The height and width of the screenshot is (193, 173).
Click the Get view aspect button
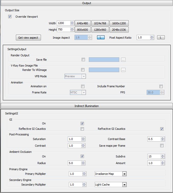tap(28, 38)
